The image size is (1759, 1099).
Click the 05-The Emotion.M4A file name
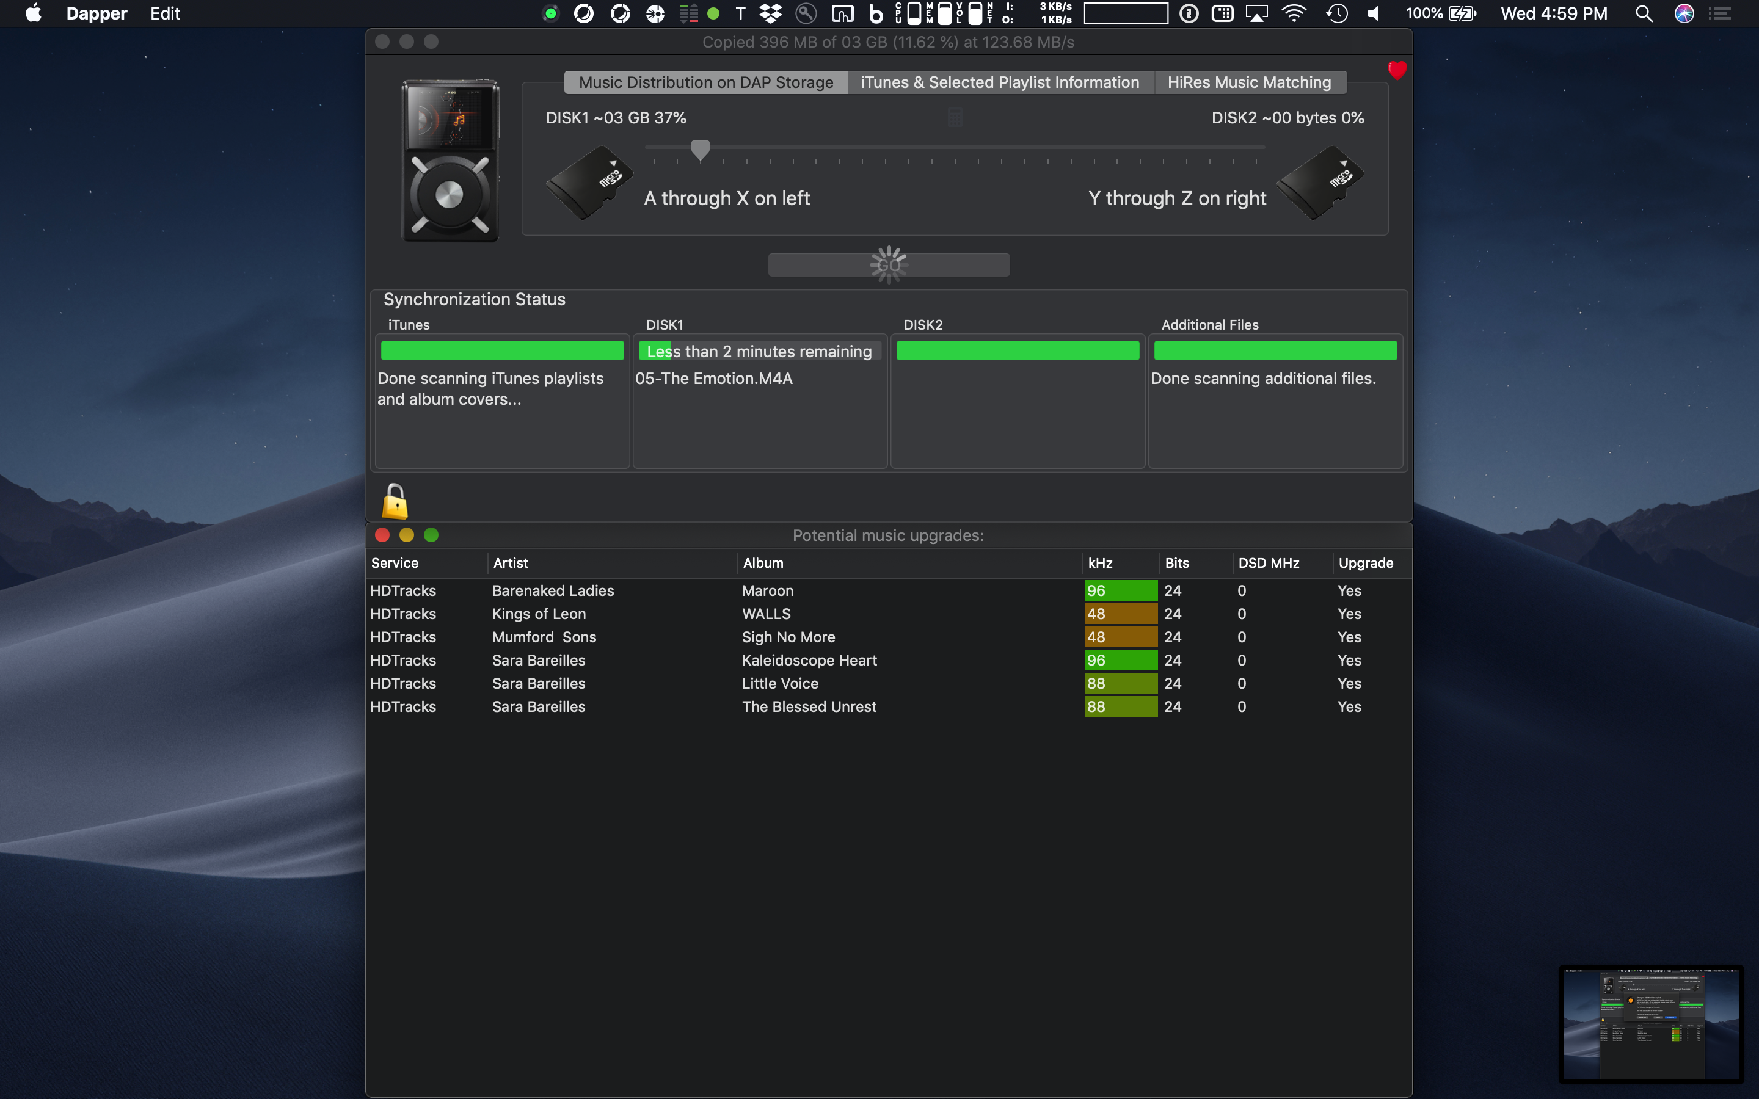tap(714, 378)
